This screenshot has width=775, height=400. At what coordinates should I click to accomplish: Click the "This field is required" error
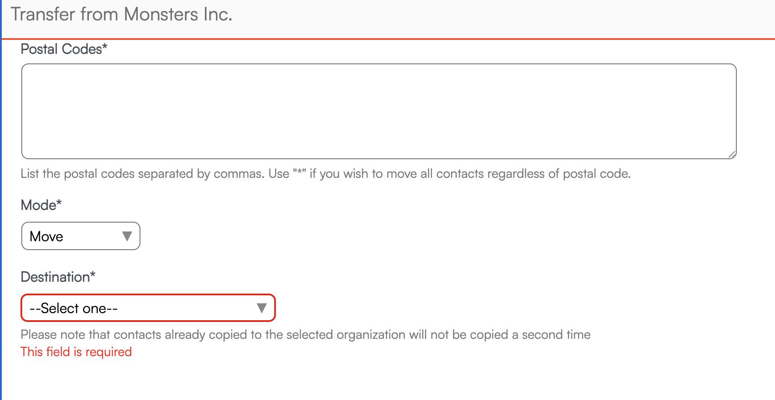[x=76, y=352]
